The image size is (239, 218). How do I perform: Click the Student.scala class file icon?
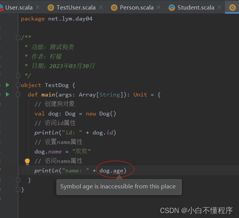pos(172,8)
